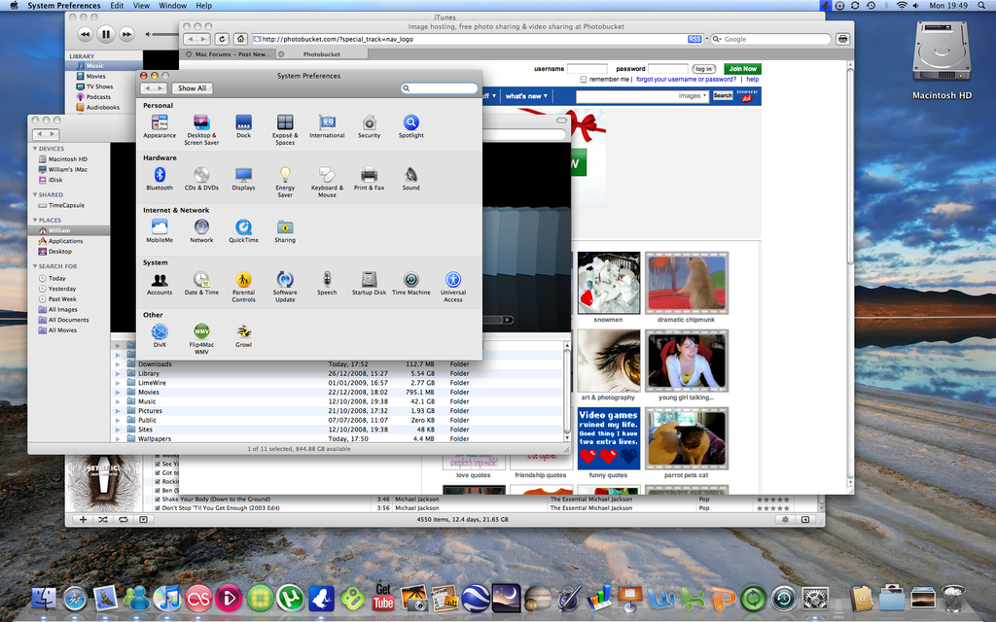This screenshot has width=996, height=622.
Task: Open Flip4Mac WMV preferences
Action: click(201, 339)
